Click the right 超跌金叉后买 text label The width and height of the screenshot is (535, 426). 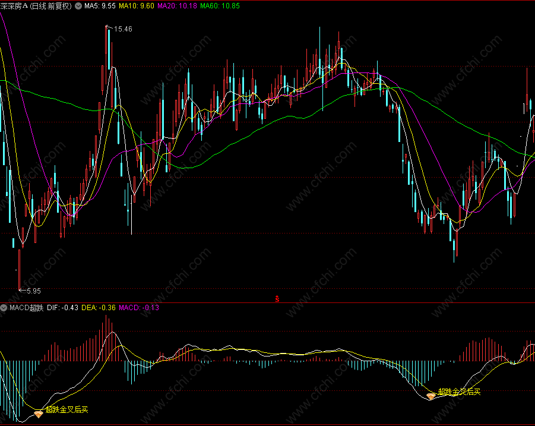[x=459, y=392]
